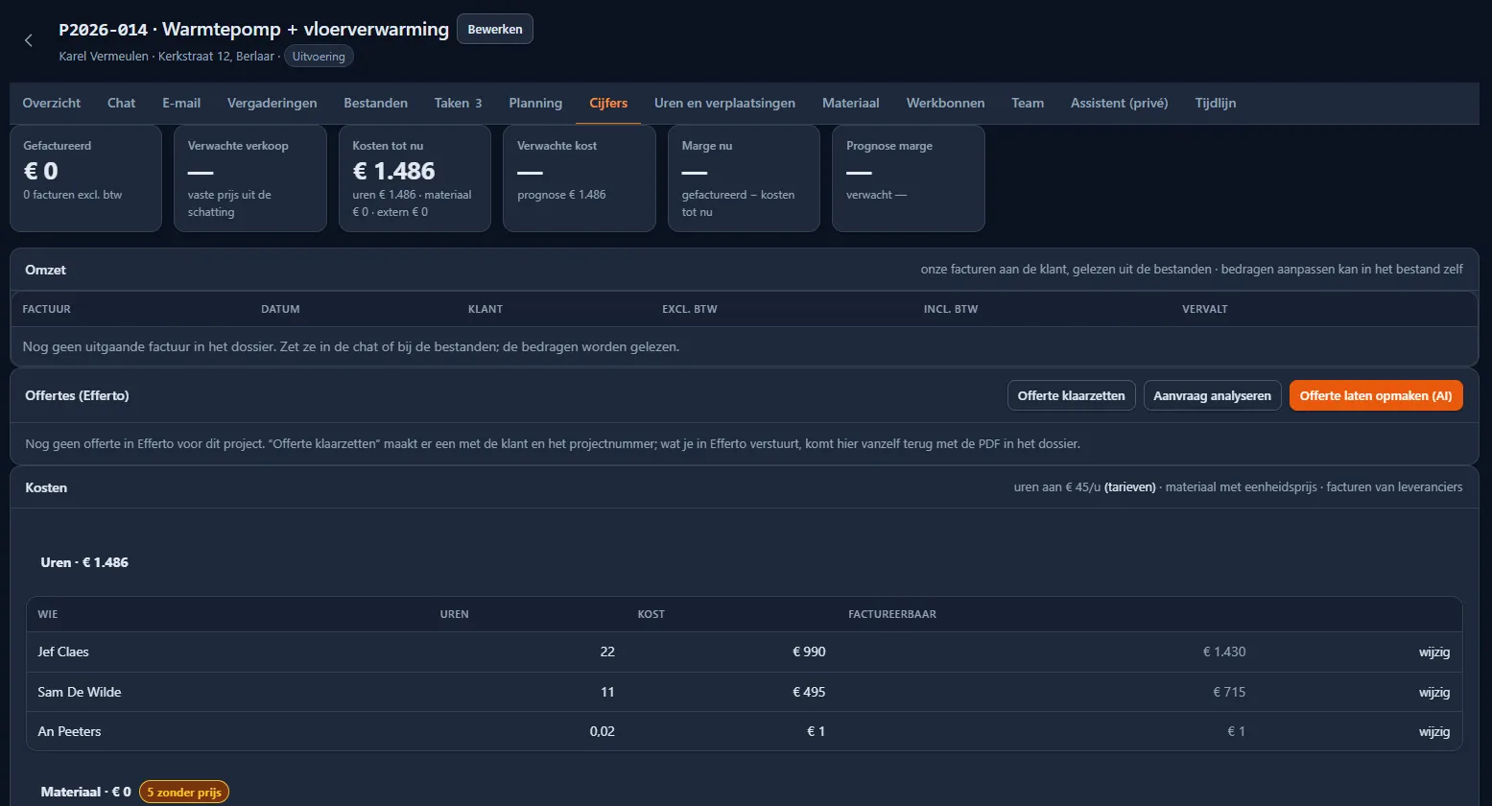
Task: Click the Bewerken button
Action: [x=495, y=29]
